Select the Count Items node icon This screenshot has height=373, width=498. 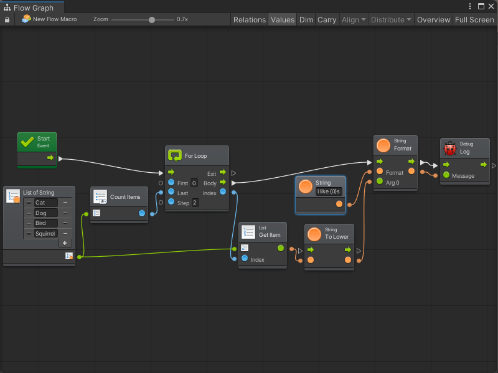click(x=100, y=197)
